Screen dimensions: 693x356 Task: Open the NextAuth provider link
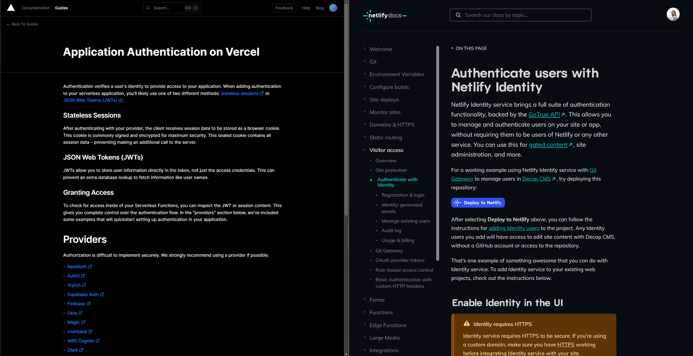[77, 267]
